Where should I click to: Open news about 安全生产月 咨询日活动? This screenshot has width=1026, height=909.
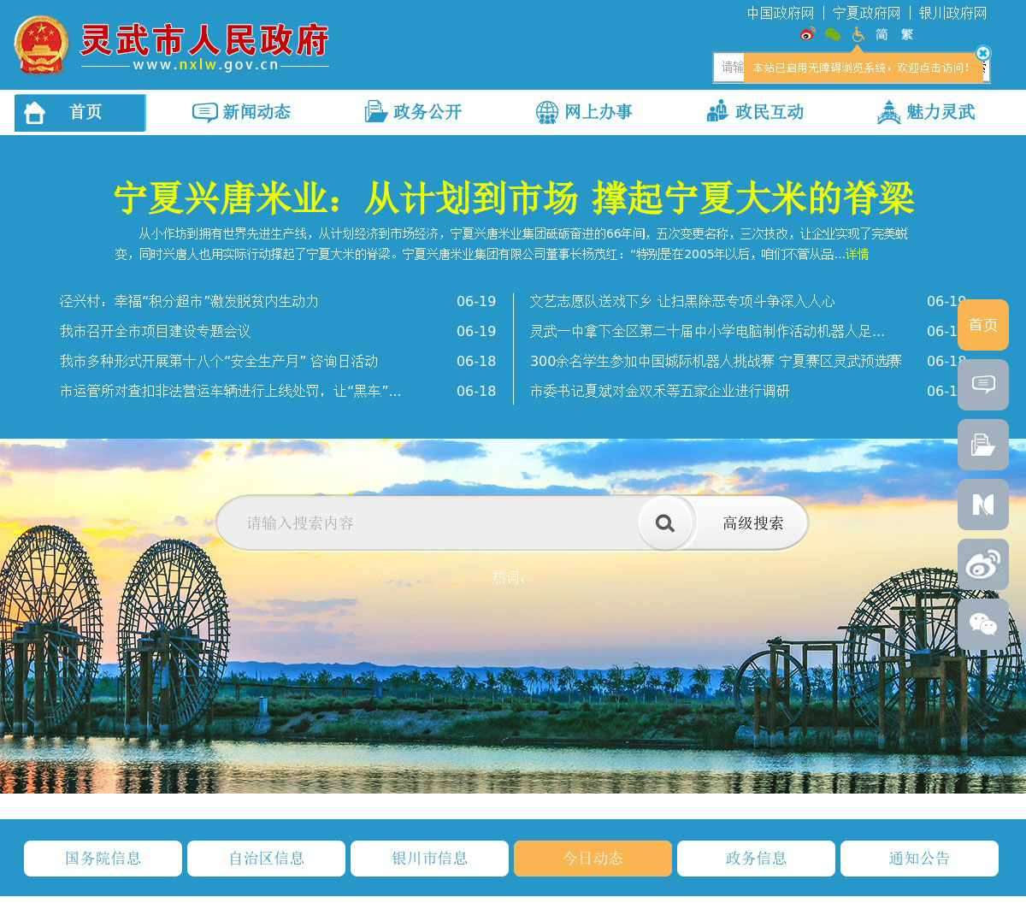pyautogui.click(x=219, y=361)
